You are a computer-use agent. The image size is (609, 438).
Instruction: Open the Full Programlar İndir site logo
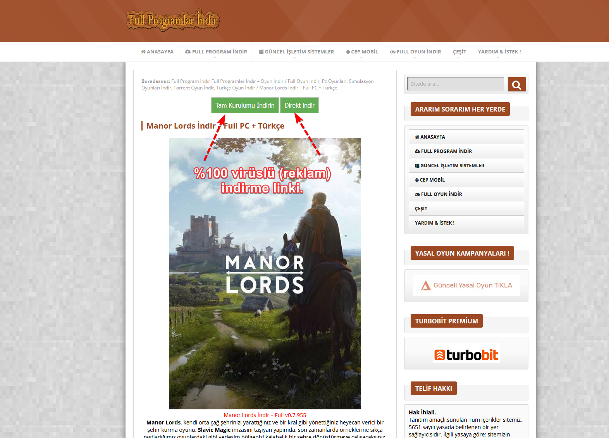[x=173, y=20]
